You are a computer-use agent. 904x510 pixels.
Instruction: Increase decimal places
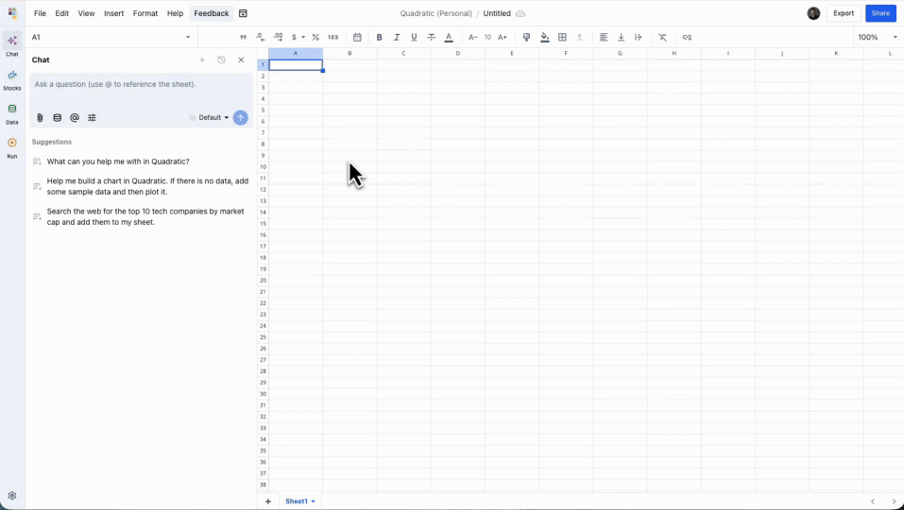(x=278, y=38)
